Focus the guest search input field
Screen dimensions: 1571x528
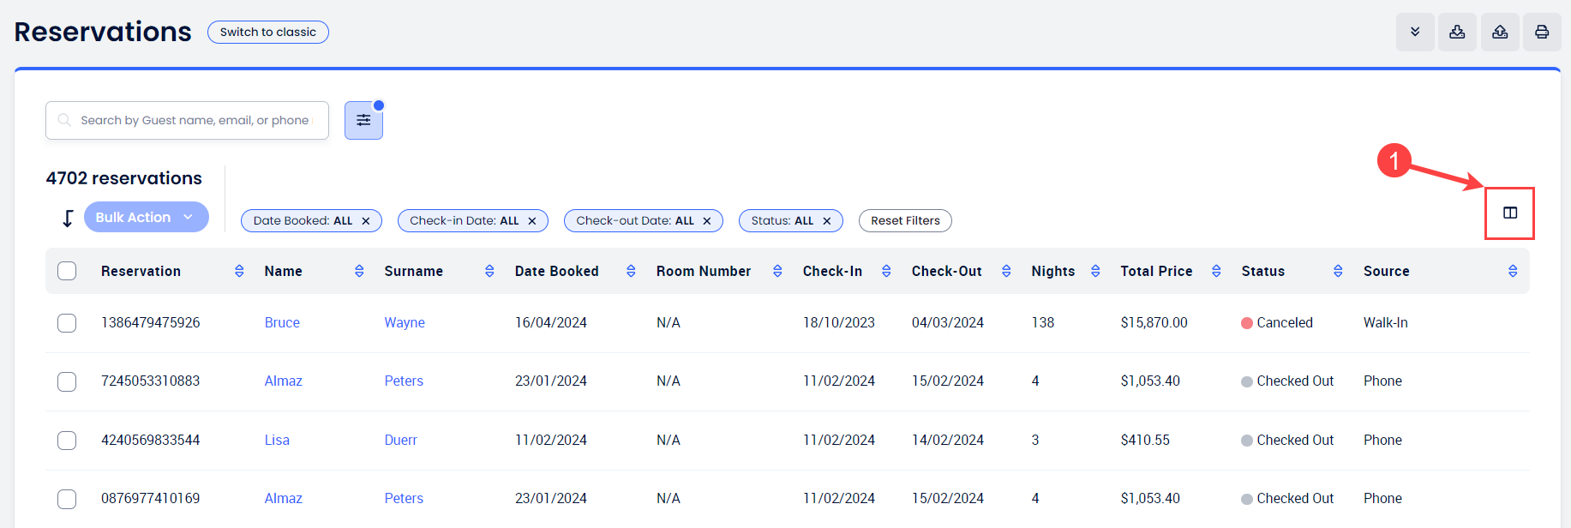coord(195,121)
